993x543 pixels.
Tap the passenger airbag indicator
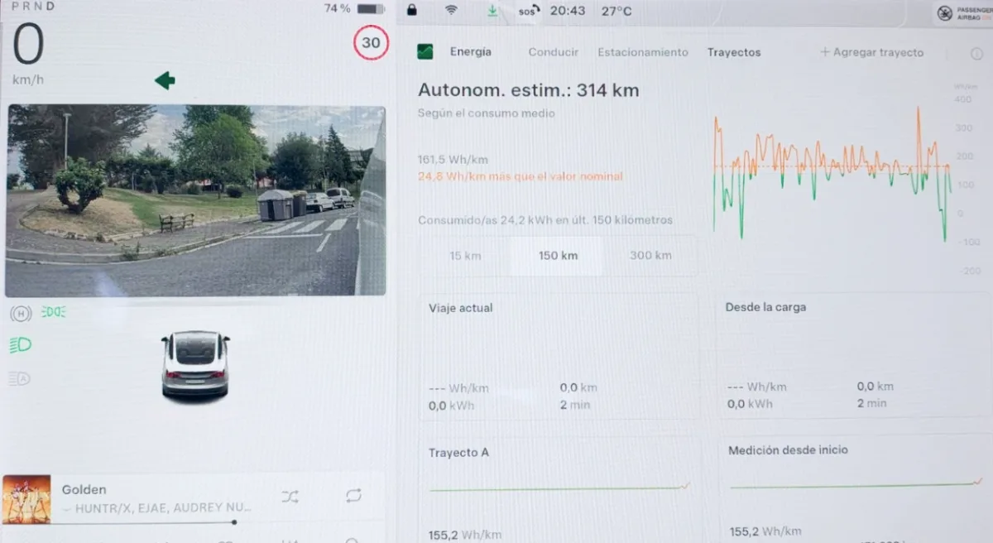pyautogui.click(x=964, y=12)
